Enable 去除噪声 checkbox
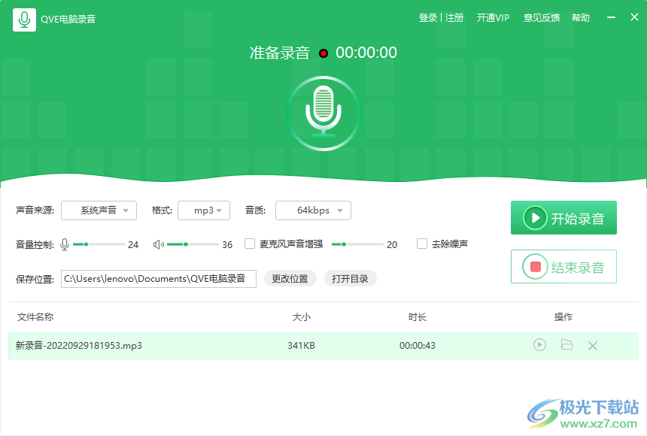The image size is (647, 436). [x=422, y=244]
